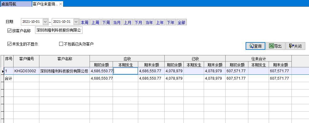Choose the 上月 date shortcut
309x123 pixels.
(x=127, y=22)
